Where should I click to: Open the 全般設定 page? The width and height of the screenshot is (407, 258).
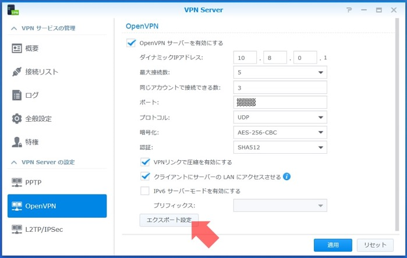click(x=57, y=119)
